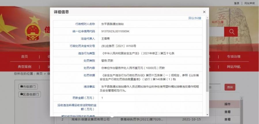Expand the 区县级部门 folder

coord(30,94)
